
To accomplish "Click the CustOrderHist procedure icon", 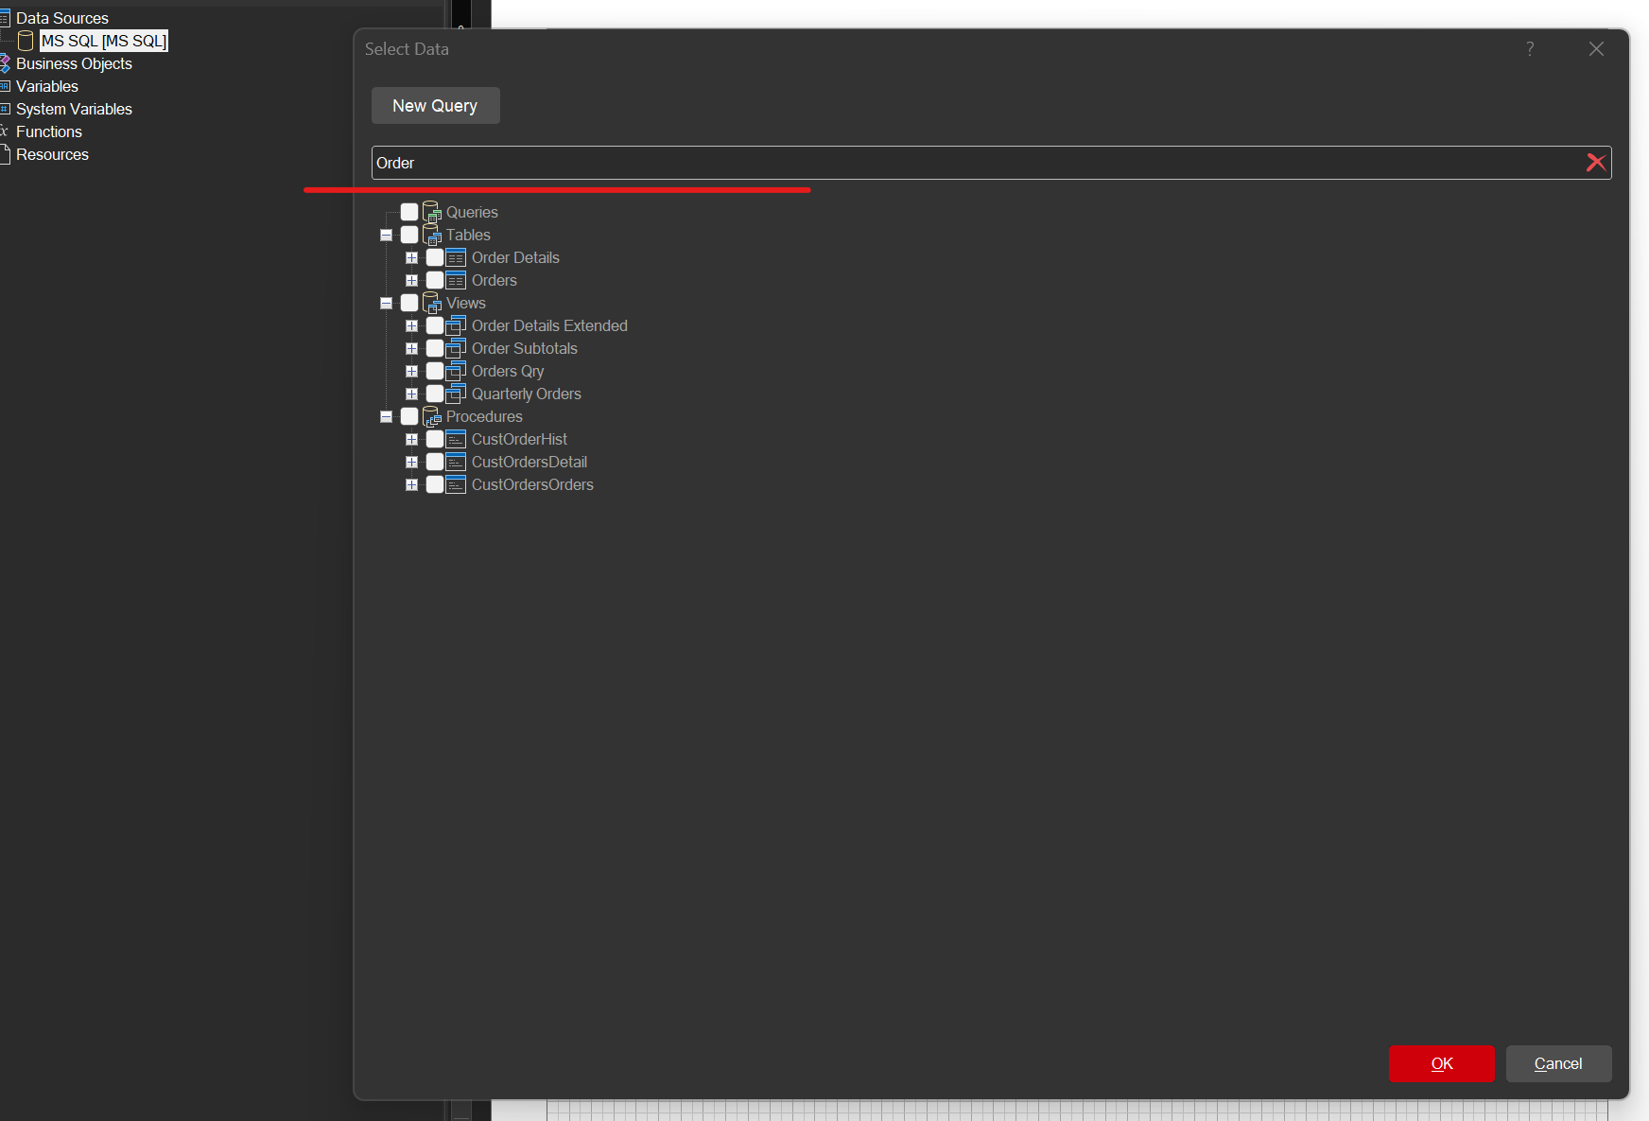I will [456, 439].
